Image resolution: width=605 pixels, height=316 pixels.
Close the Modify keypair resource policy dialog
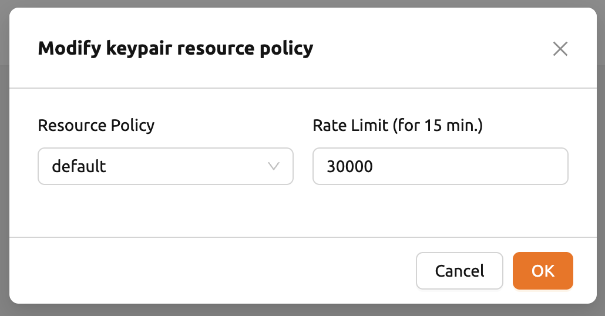[560, 49]
